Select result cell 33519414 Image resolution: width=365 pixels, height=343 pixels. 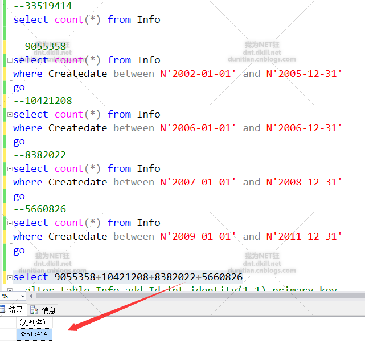tap(35, 334)
